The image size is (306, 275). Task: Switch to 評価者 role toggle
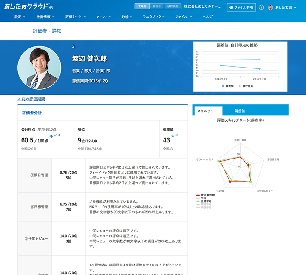157,6
